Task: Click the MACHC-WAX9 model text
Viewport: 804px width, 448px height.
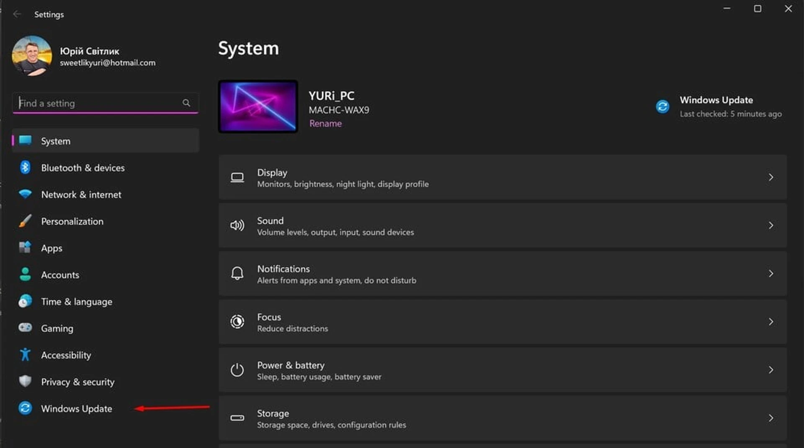Action: point(339,110)
